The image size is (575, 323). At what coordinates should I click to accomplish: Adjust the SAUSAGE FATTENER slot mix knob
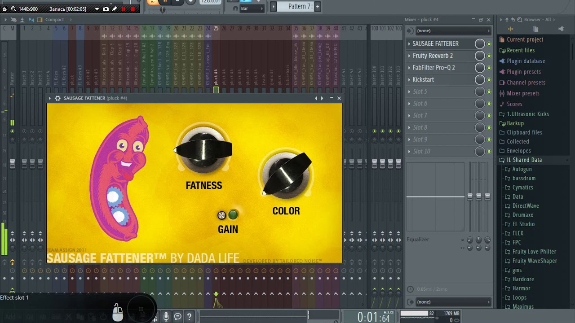[480, 44]
